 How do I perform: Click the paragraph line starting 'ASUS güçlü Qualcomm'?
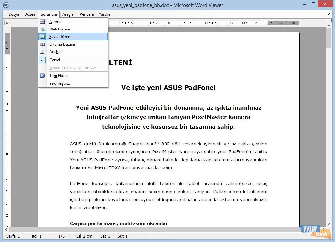coord(168,144)
